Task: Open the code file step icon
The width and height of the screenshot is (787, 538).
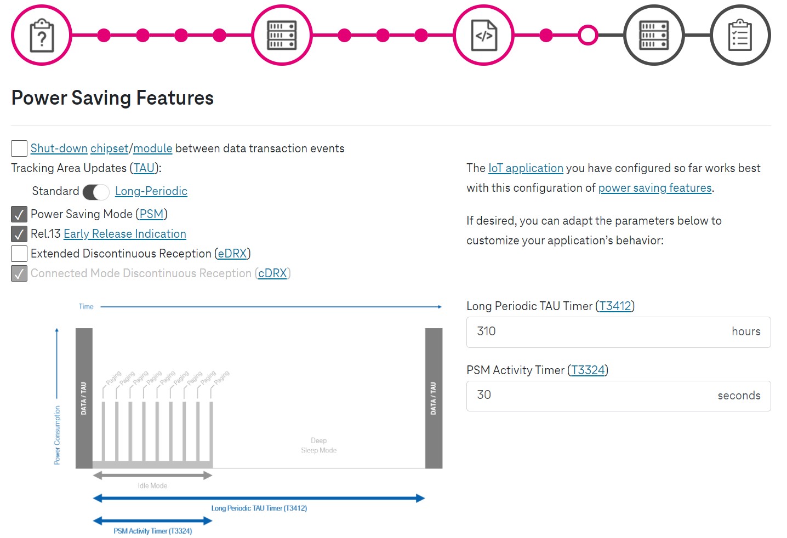Action: 484,36
